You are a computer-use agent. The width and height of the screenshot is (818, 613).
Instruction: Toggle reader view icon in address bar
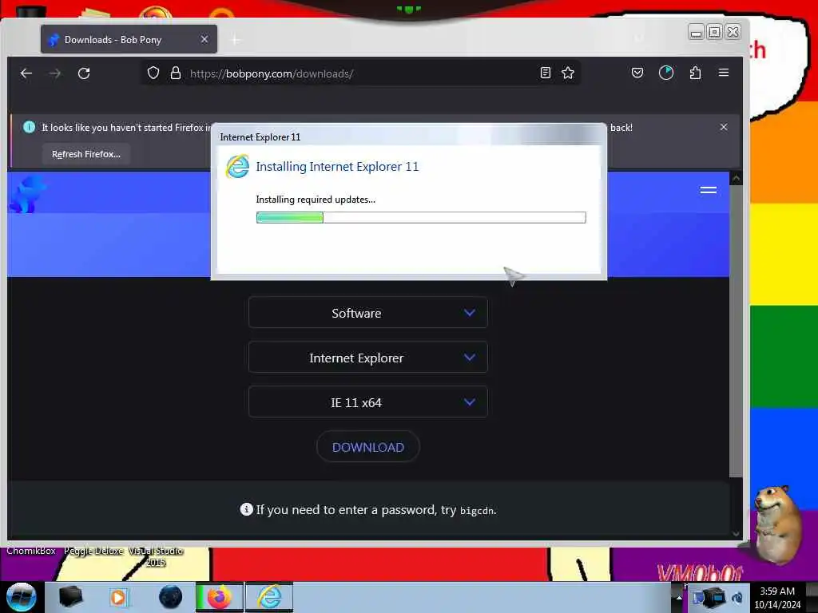(x=545, y=73)
